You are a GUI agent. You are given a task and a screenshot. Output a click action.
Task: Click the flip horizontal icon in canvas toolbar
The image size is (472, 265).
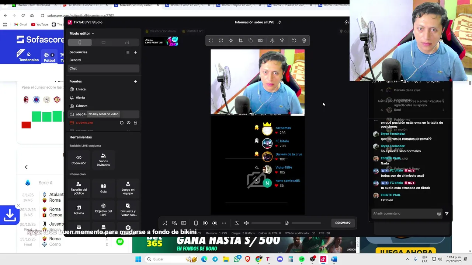[x=260, y=40]
